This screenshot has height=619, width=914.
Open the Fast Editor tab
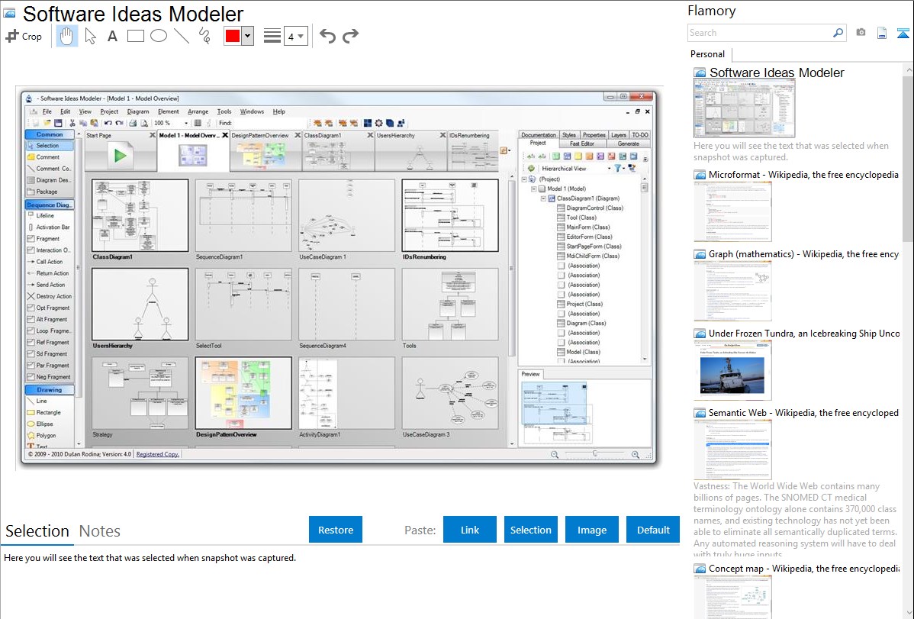(x=582, y=143)
